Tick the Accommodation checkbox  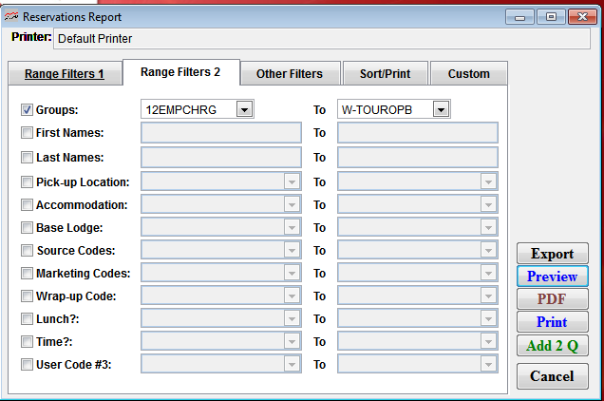27,204
